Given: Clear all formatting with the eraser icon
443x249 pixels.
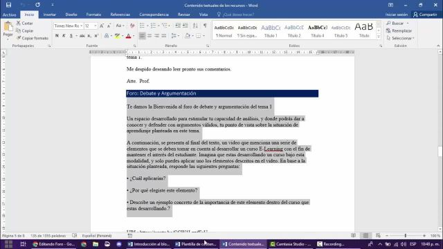Looking at the screenshot, I should click(x=132, y=26).
